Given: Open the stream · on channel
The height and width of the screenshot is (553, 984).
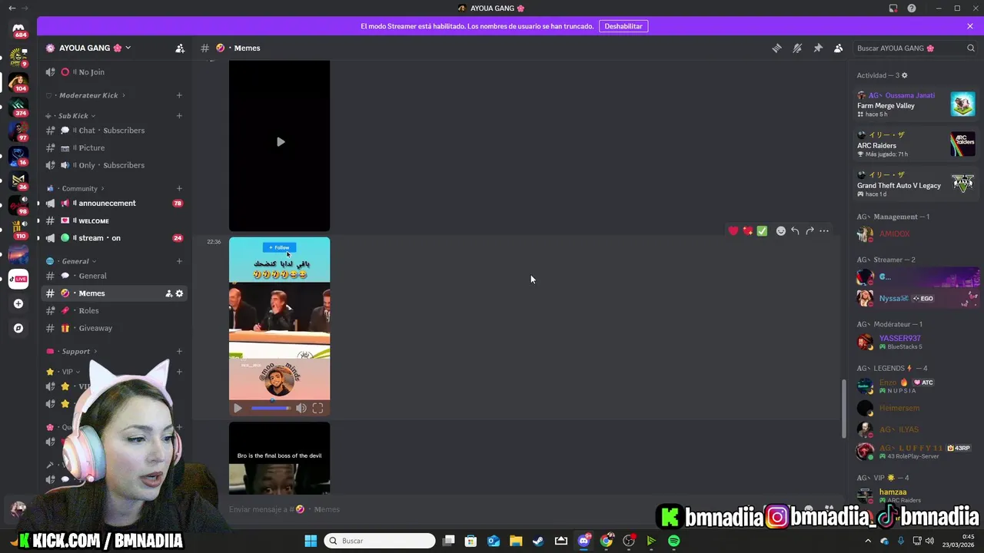Looking at the screenshot, I should (x=114, y=238).
